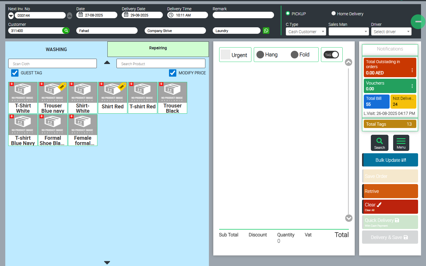Click the green minus circle icon
The image size is (426, 266).
[418, 22]
